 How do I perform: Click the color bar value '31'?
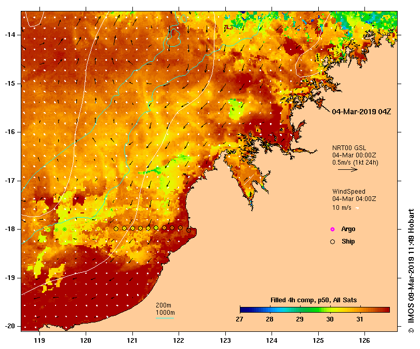[360, 319]
